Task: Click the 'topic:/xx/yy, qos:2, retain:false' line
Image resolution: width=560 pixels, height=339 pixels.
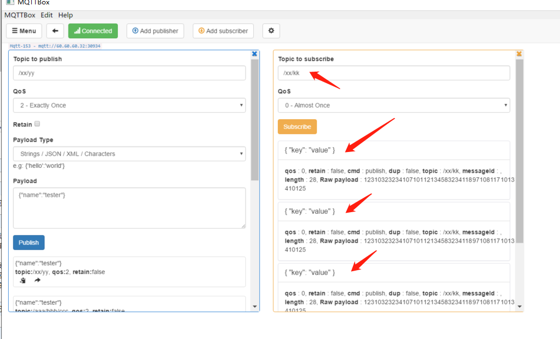Action: click(x=60, y=272)
